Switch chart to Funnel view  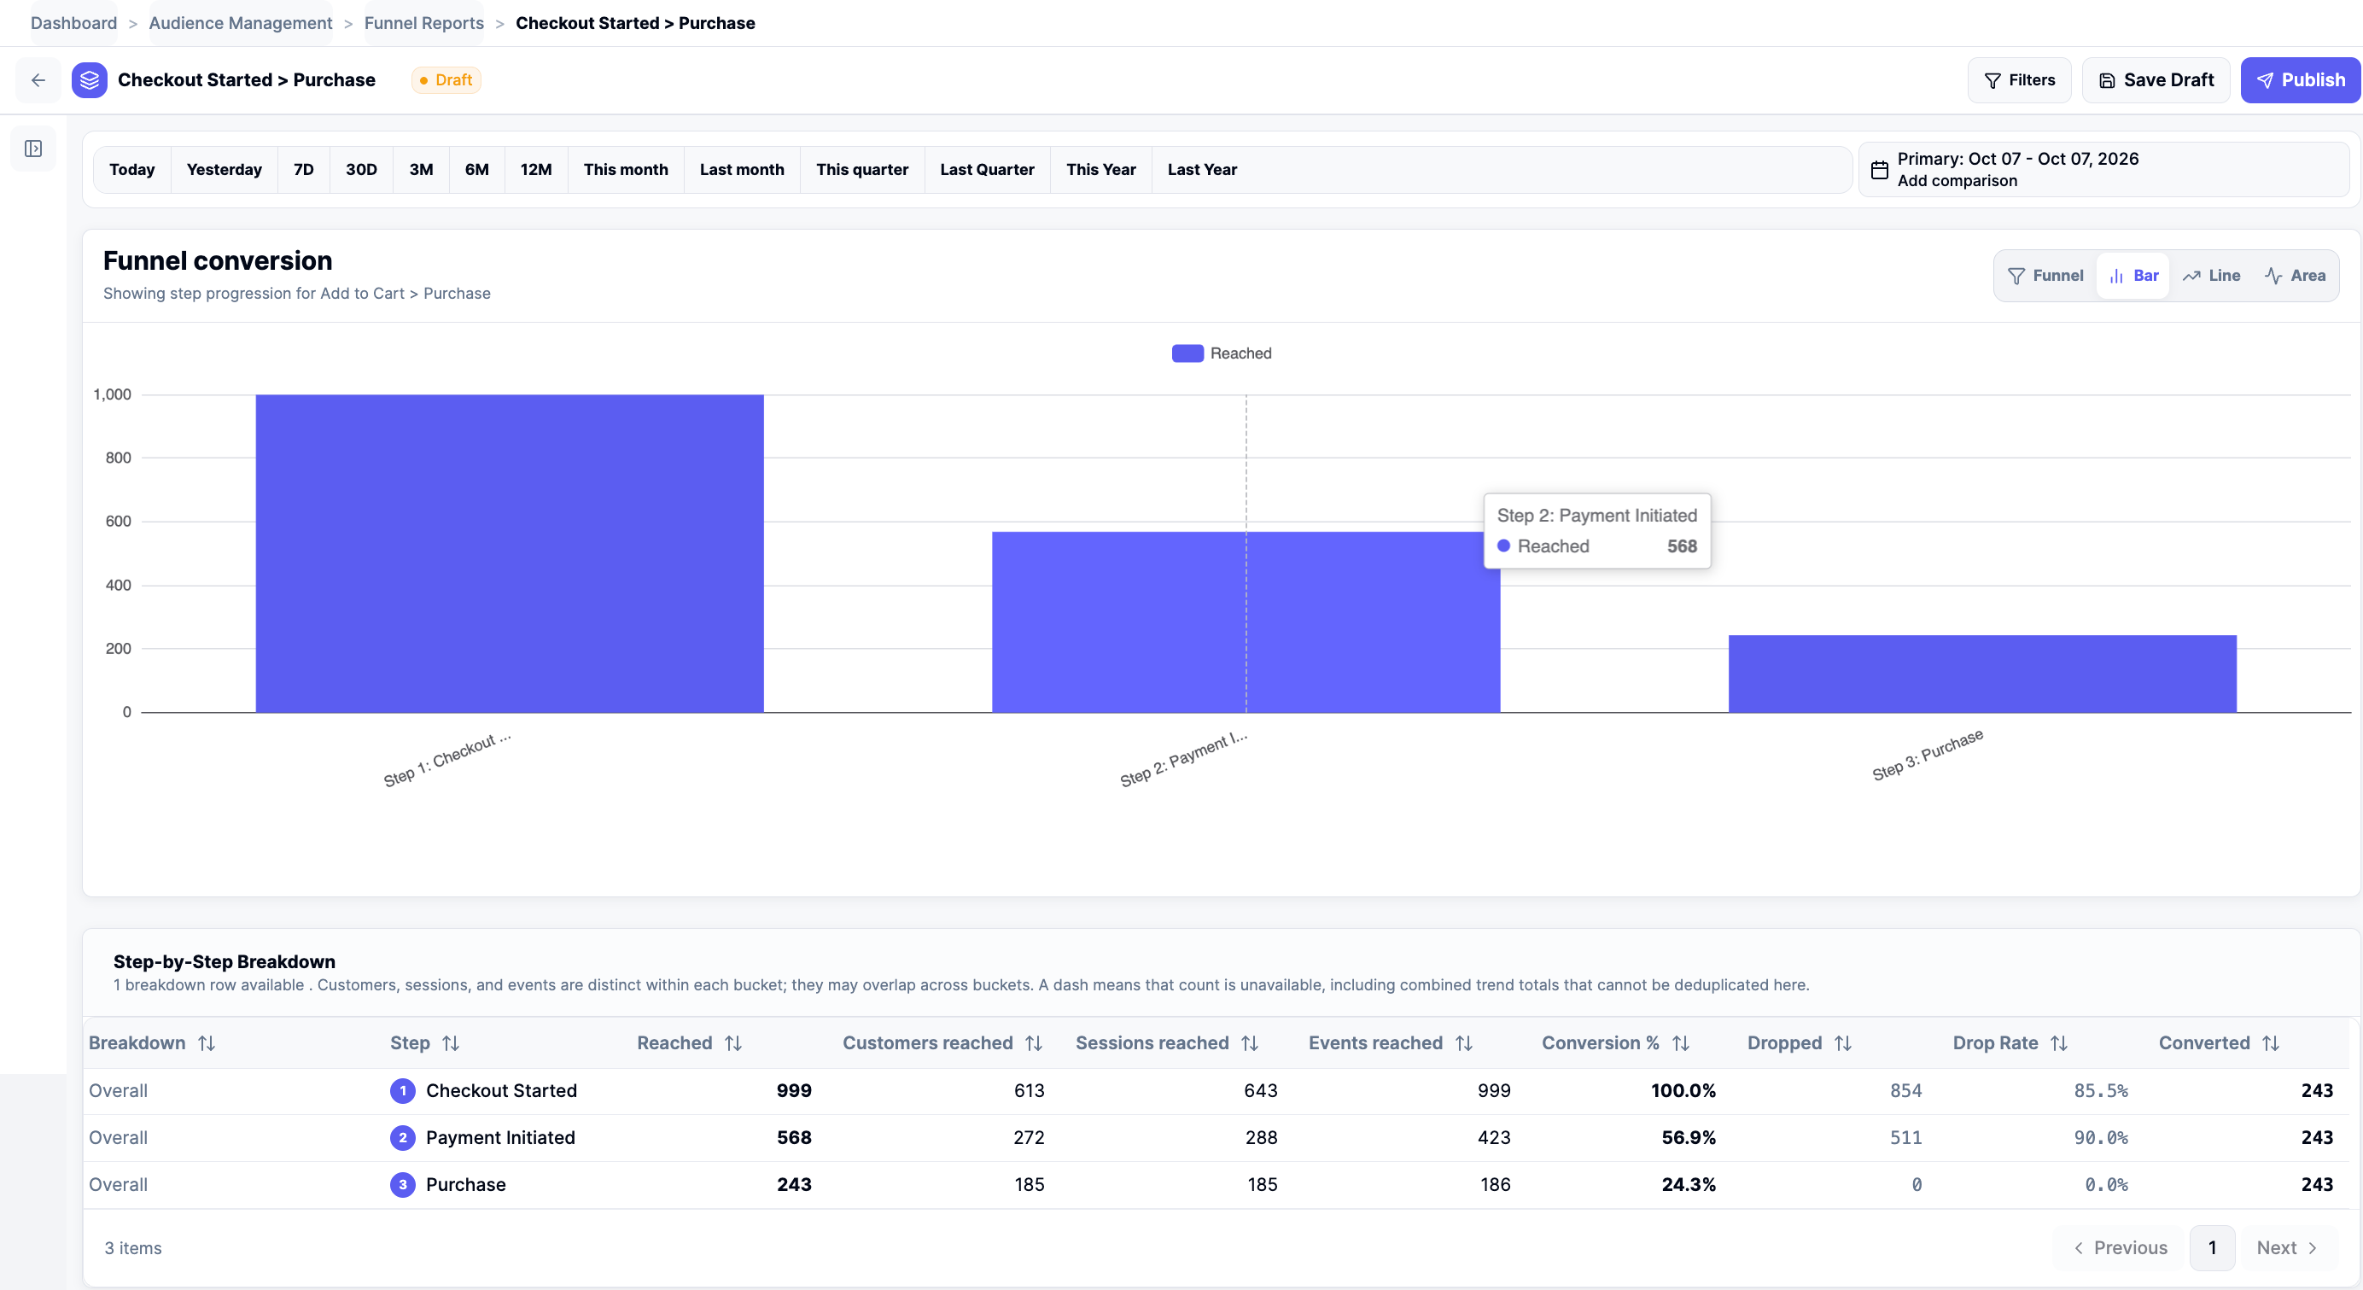tap(2045, 276)
